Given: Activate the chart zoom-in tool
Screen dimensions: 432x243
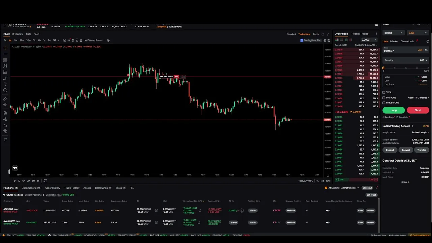Looking at the screenshot, I should (x=5, y=105).
